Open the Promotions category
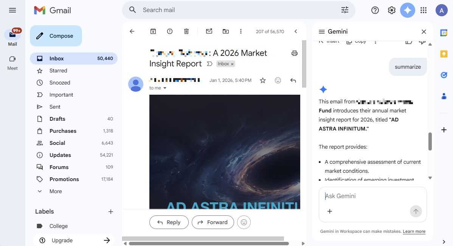This screenshot has height=246, width=453. coord(74,179)
